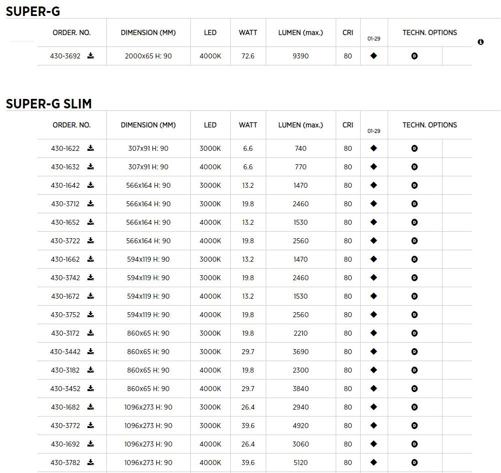The width and height of the screenshot is (501, 473).
Task: Download datasheet for order 430-1622
Action: pos(90,148)
